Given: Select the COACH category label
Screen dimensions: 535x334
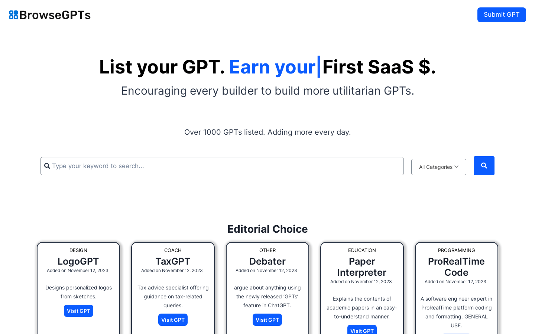Looking at the screenshot, I should click(x=173, y=250).
